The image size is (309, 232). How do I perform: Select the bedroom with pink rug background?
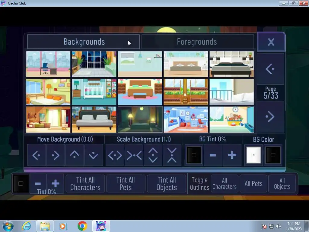click(140, 92)
